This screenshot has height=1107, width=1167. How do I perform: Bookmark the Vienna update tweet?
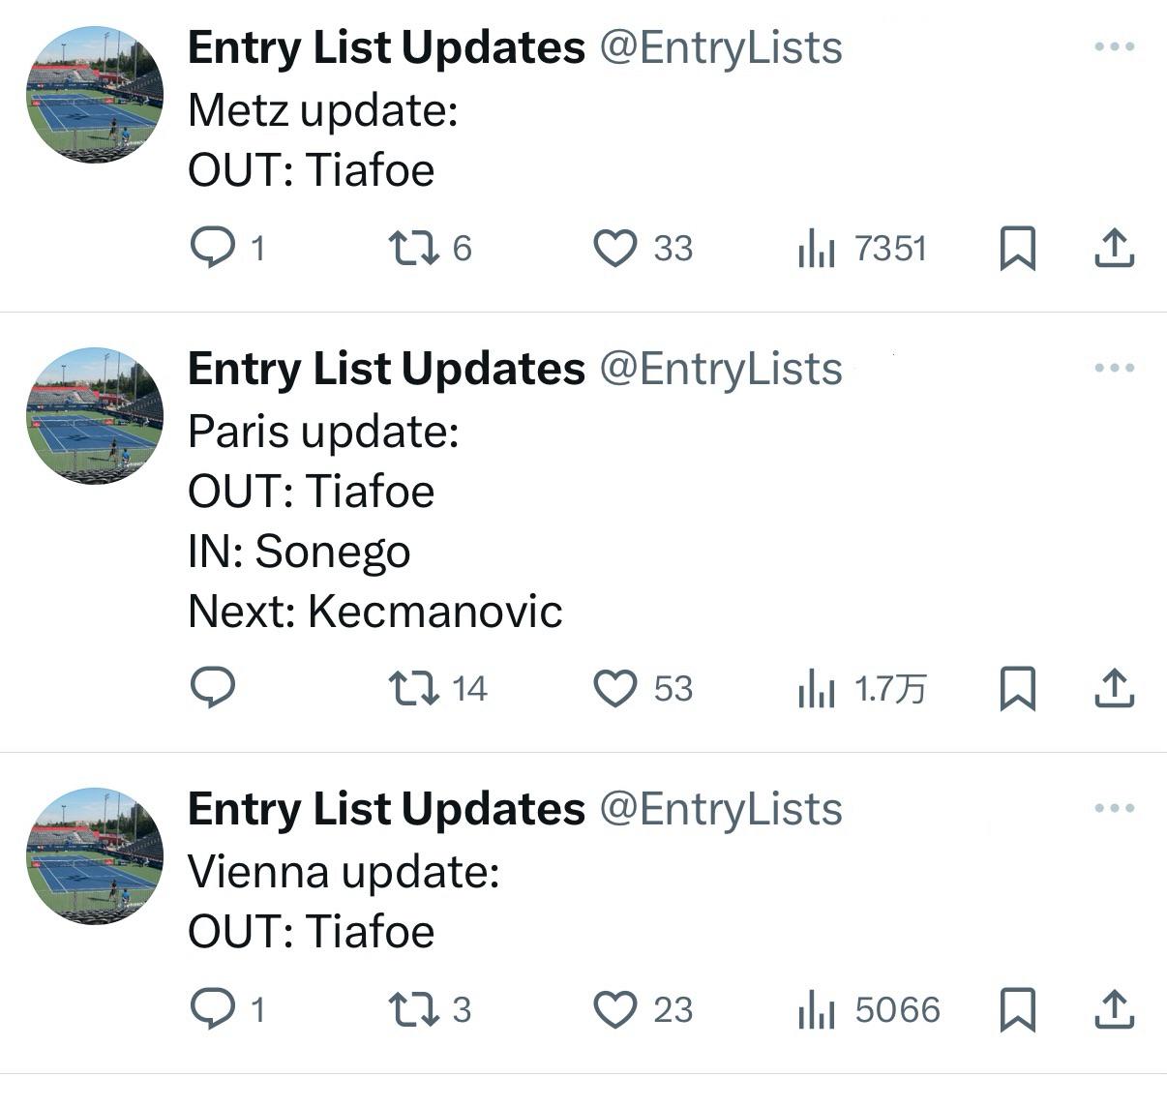click(1017, 1009)
